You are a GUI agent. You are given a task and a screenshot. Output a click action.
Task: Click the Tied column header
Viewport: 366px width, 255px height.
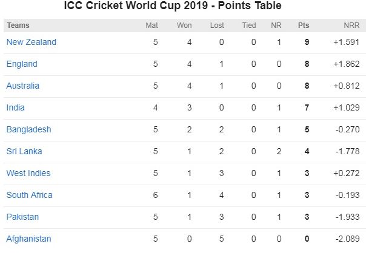click(x=249, y=25)
